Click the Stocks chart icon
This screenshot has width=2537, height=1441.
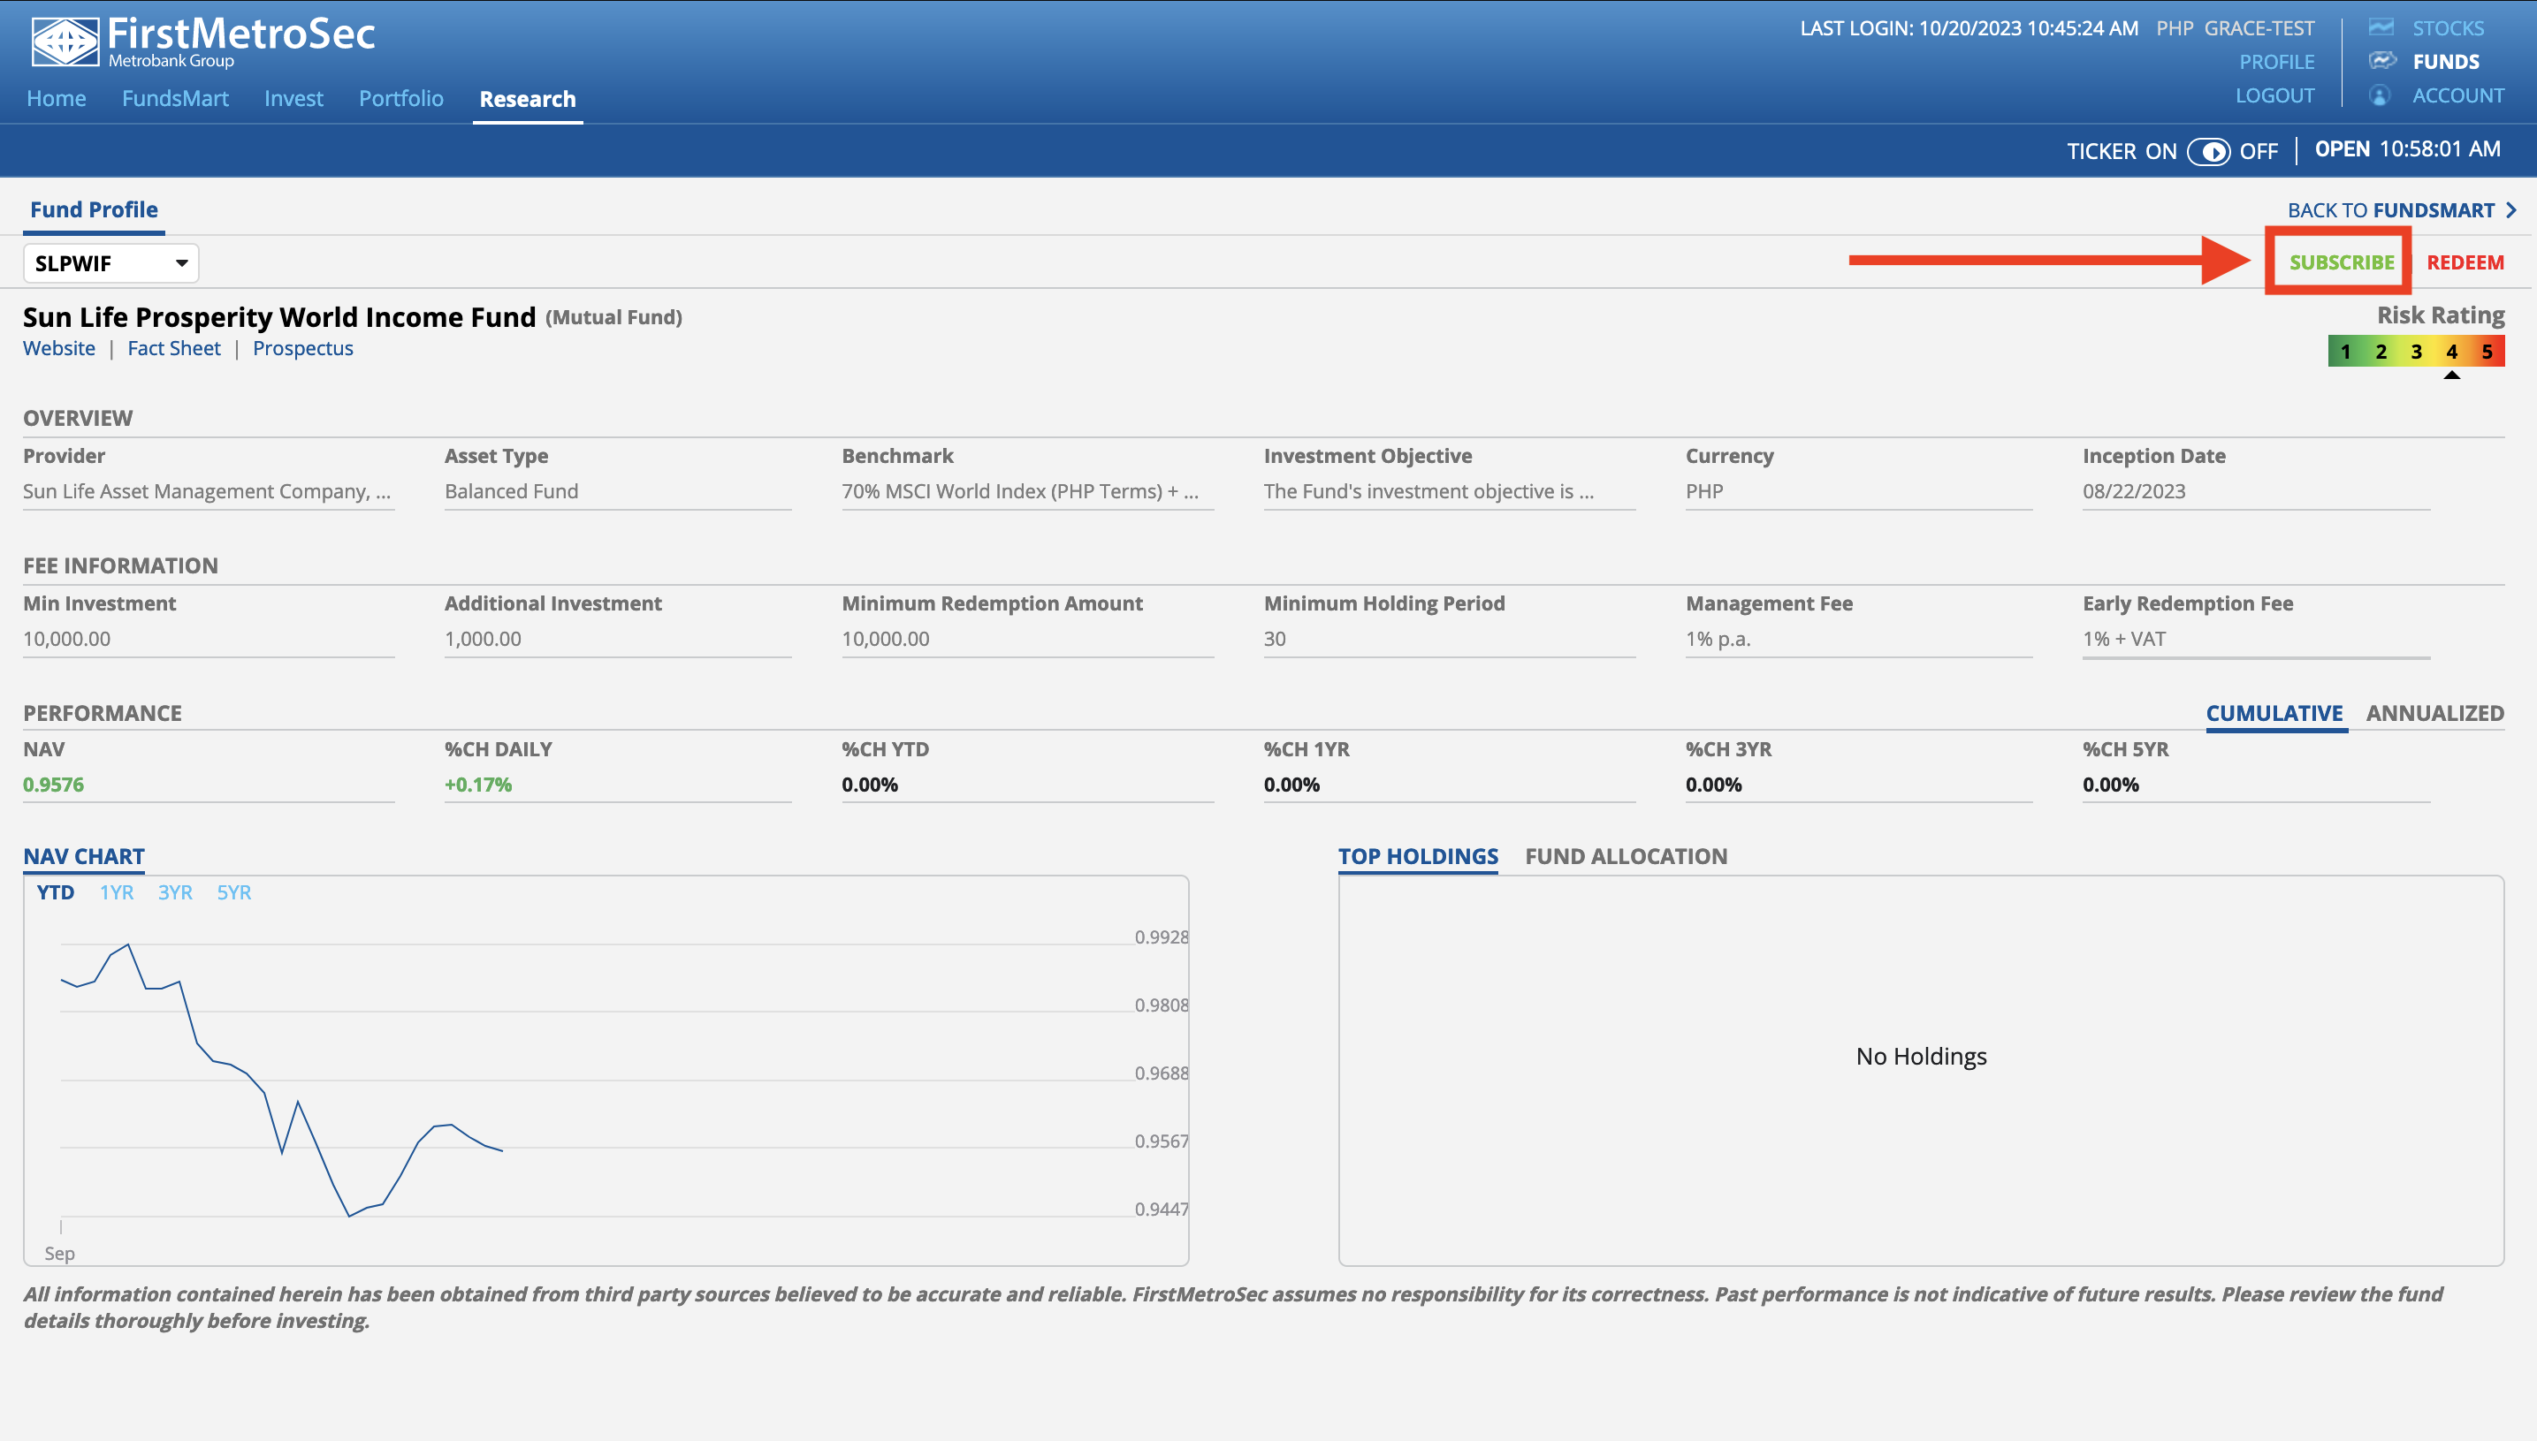coord(2381,27)
